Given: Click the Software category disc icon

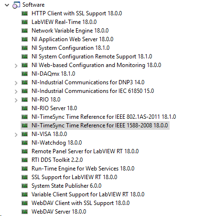Looking at the screenshot, I should point(16,5).
